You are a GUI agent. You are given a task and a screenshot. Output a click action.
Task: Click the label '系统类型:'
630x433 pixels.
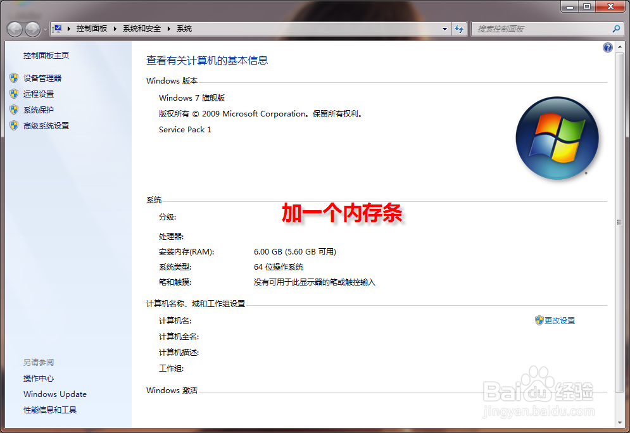[x=175, y=267]
